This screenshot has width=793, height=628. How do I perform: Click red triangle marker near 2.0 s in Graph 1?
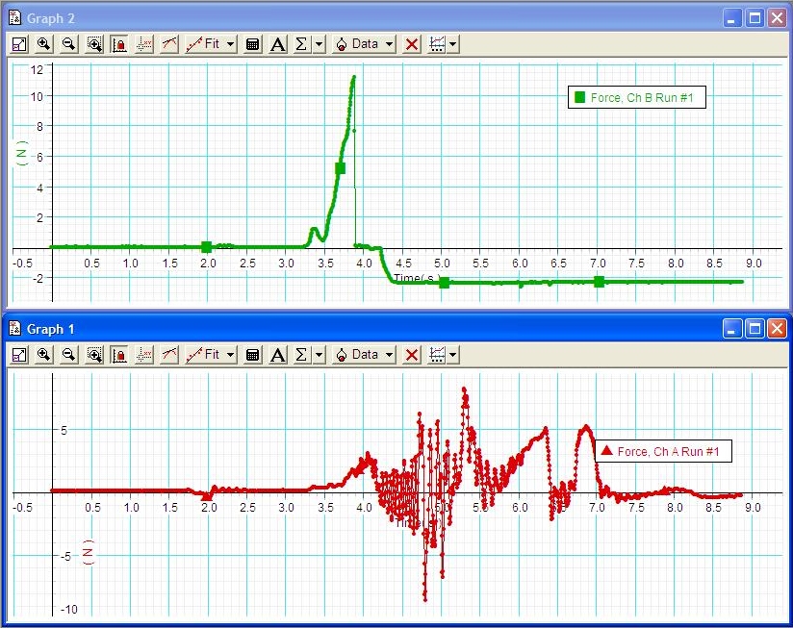[x=207, y=496]
